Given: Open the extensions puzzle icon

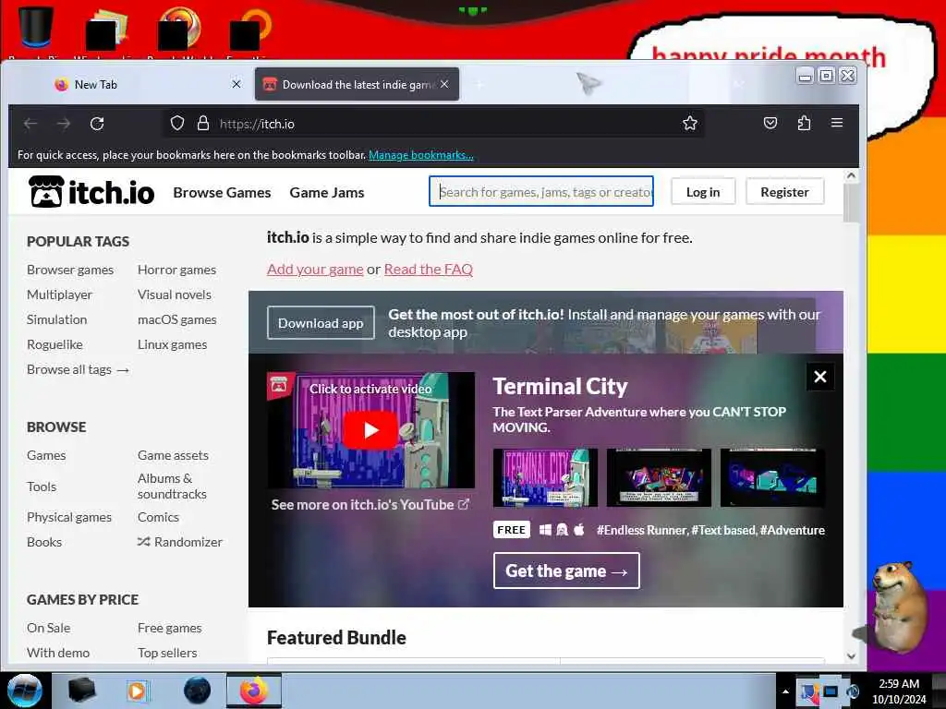Looking at the screenshot, I should pos(804,123).
